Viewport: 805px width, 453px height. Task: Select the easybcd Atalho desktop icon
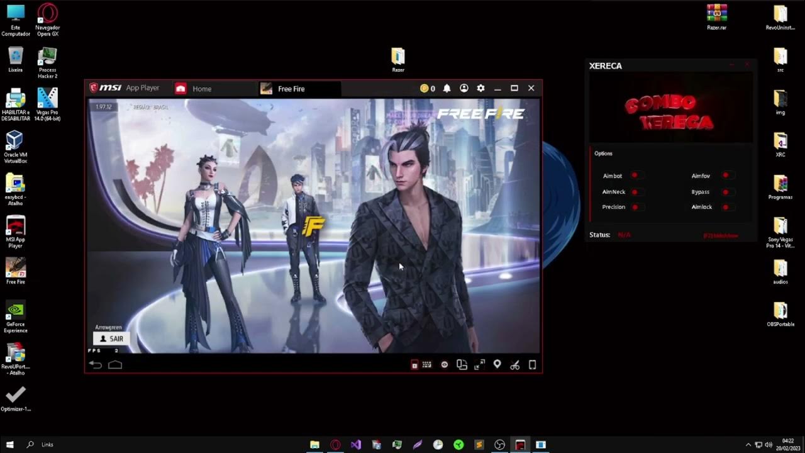point(16,189)
